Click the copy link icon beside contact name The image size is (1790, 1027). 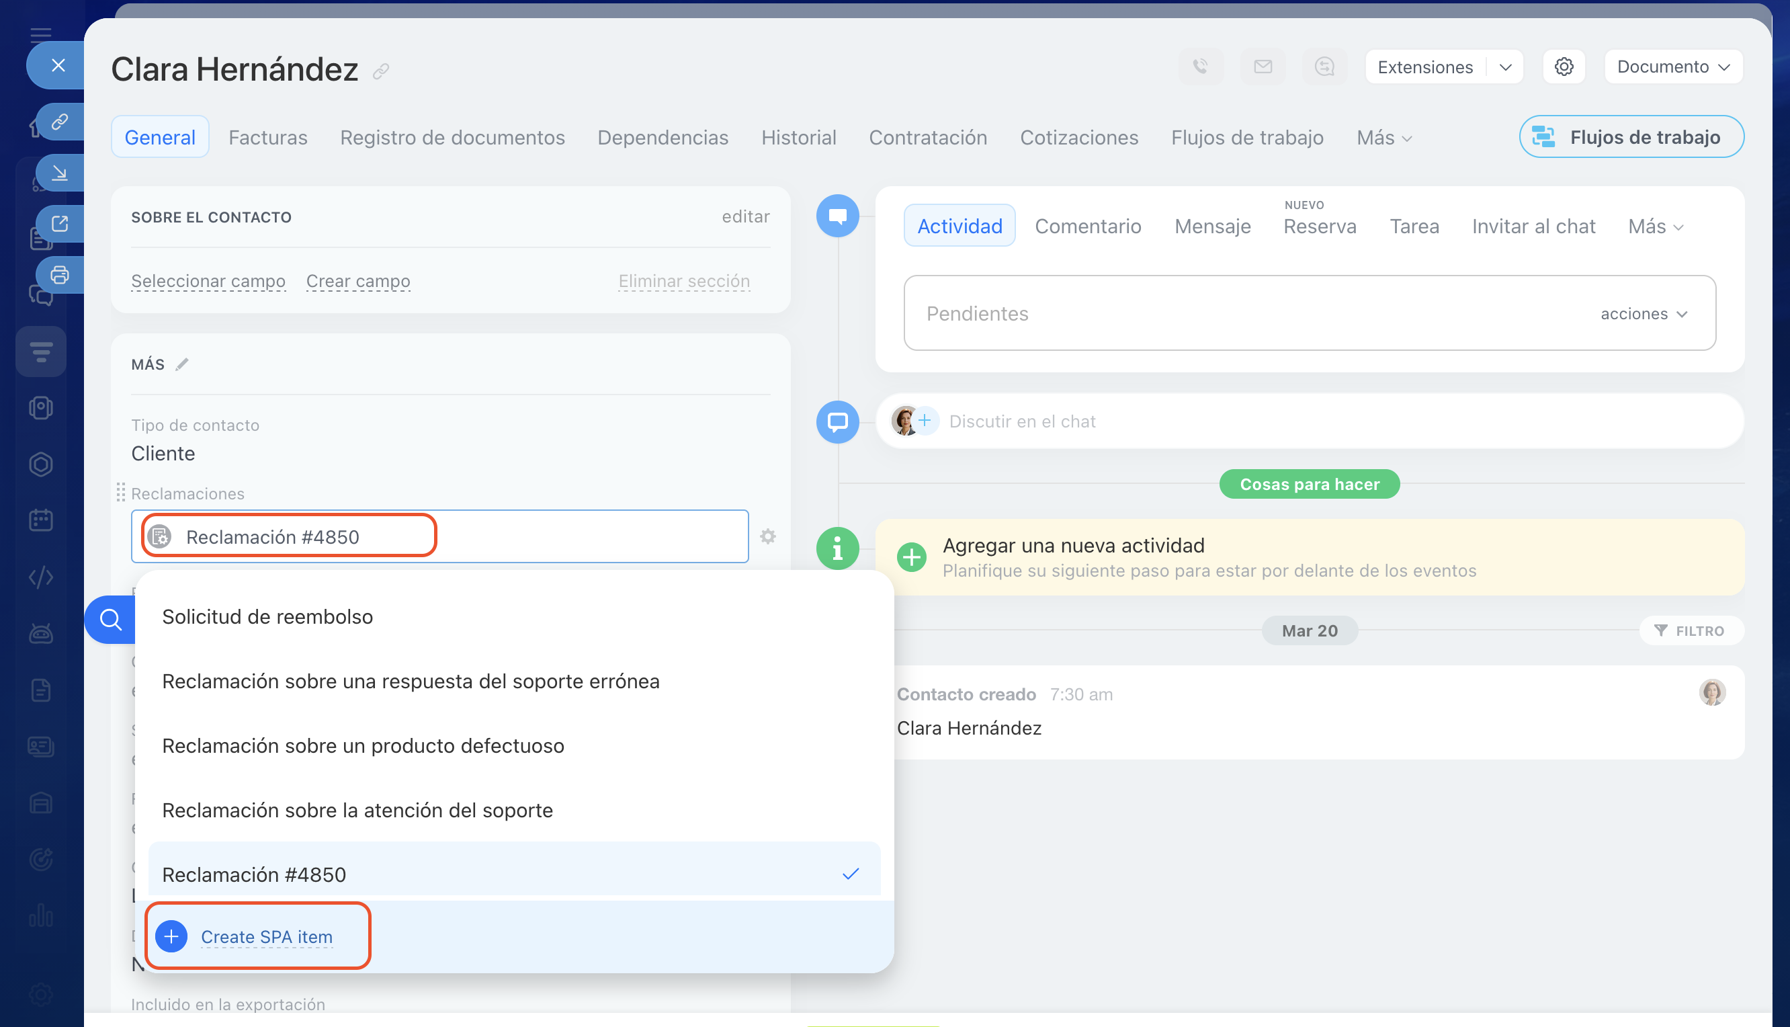click(382, 71)
